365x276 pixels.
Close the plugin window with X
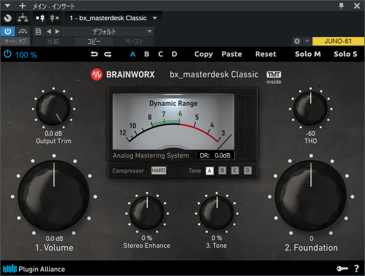coord(357,6)
